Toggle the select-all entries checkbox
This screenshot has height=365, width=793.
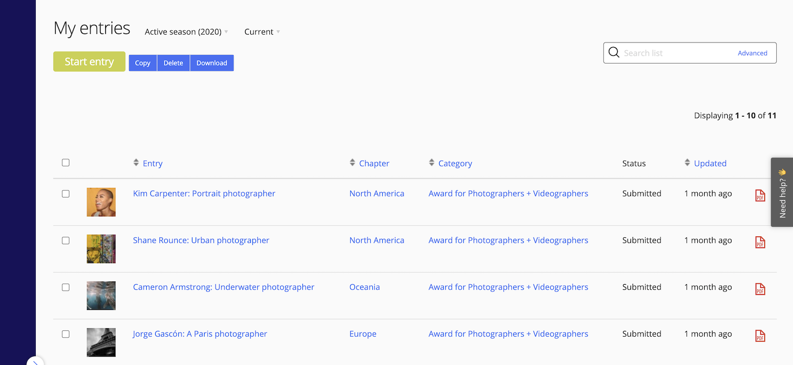(66, 163)
